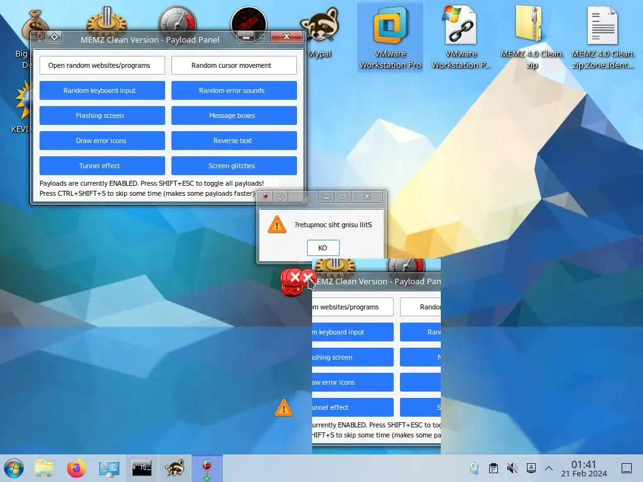Click the 'Payloads are currently ENABLED' status text
The width and height of the screenshot is (643, 482).
152,183
